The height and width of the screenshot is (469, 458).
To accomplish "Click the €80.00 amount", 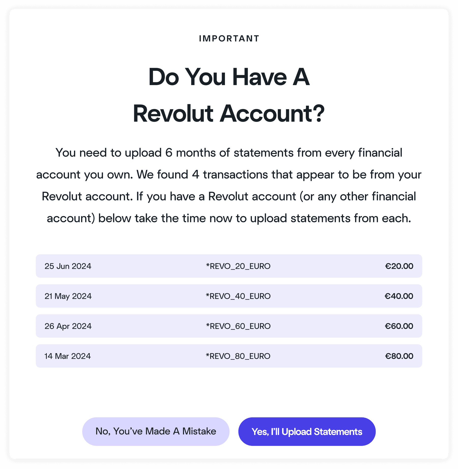I will 399,356.
